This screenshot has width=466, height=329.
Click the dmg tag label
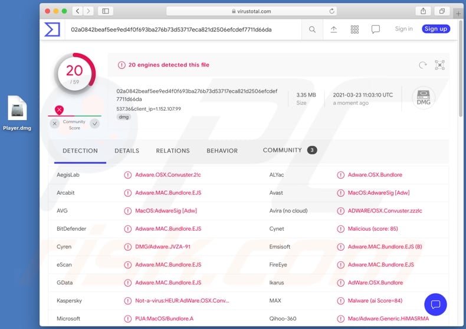(x=124, y=117)
